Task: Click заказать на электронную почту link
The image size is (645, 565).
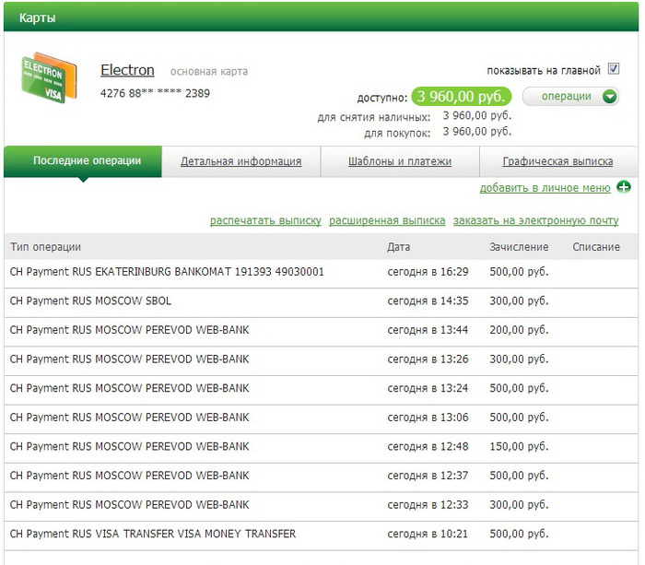Action: point(535,221)
